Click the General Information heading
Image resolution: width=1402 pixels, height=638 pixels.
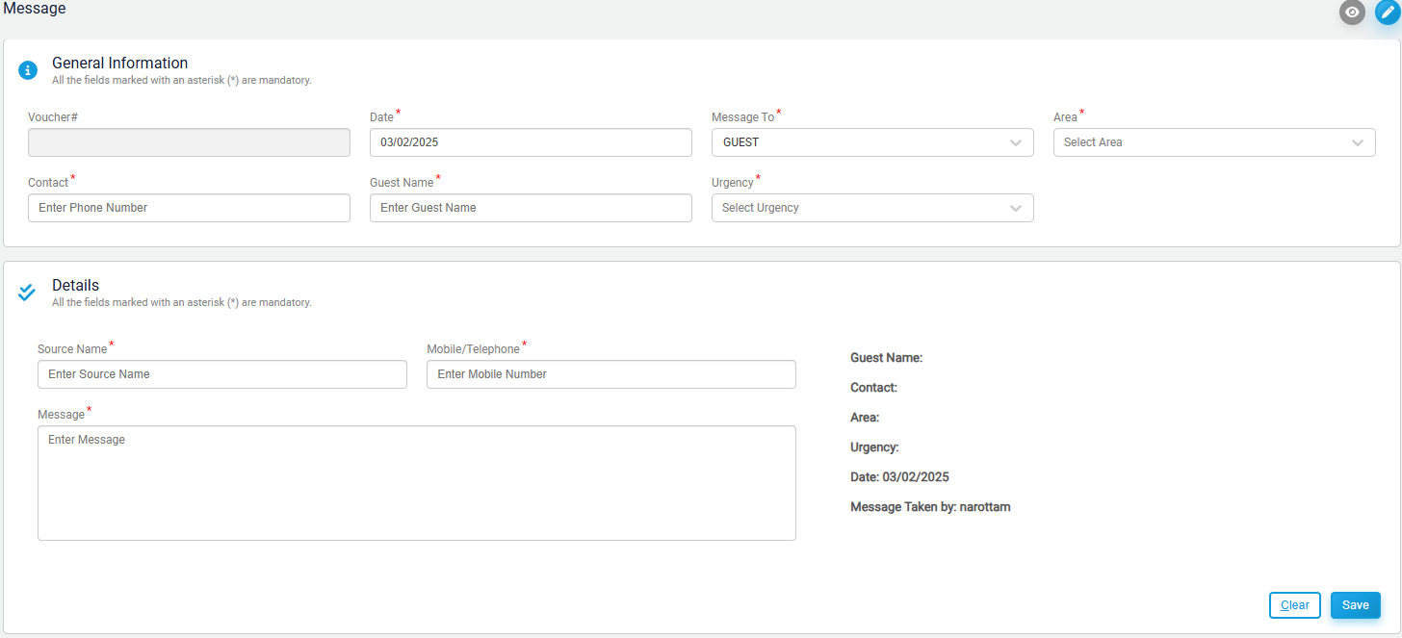[x=119, y=64]
